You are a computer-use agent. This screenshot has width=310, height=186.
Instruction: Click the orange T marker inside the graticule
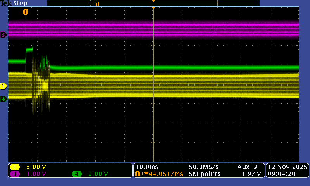click(26, 12)
